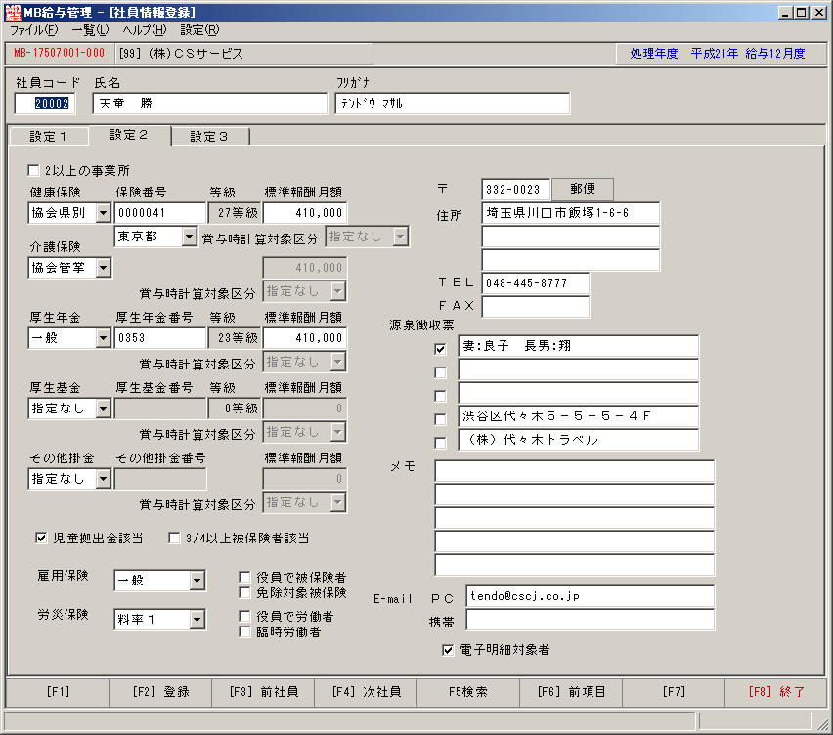Tick the 役員で被保険者 checkbox

tap(244, 577)
